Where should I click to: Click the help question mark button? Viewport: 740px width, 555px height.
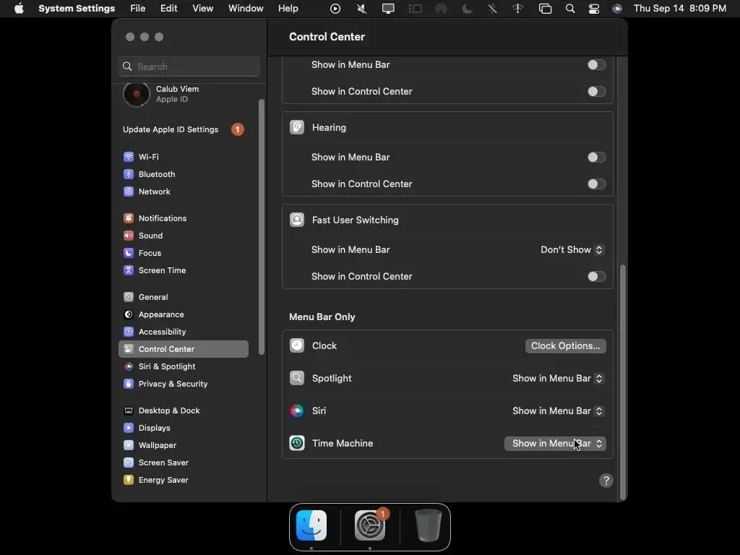click(x=606, y=481)
